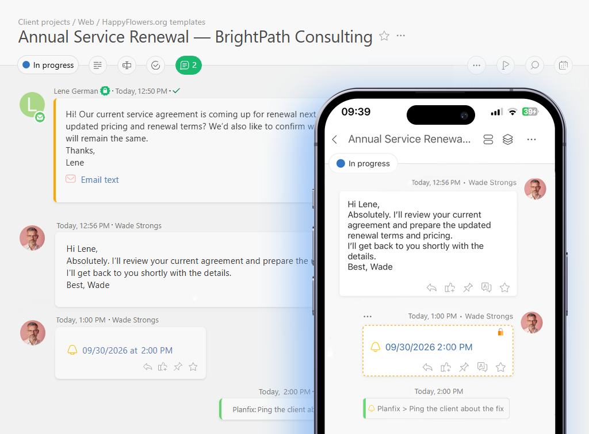Open the calendar icon in task toolbar
Viewport: 589px width, 434px height.
[564, 66]
